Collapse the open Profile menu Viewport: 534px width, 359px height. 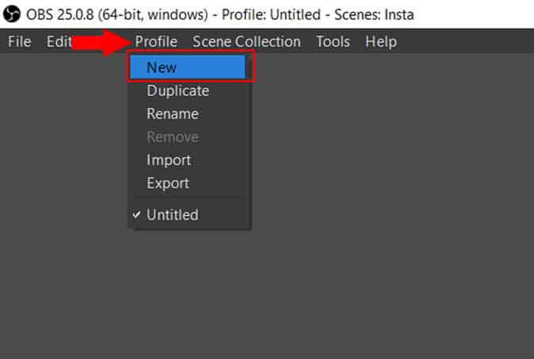(x=156, y=42)
